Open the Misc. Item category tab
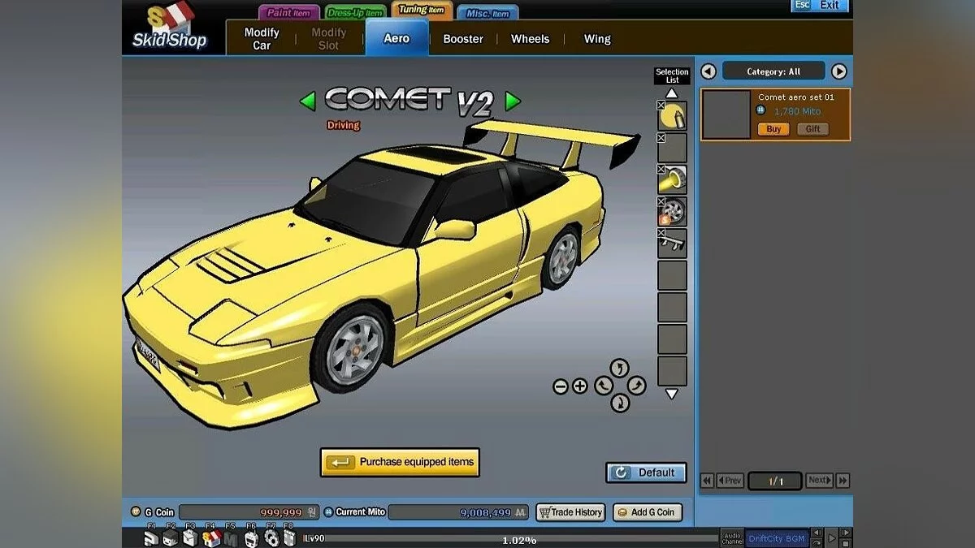 pyautogui.click(x=487, y=13)
